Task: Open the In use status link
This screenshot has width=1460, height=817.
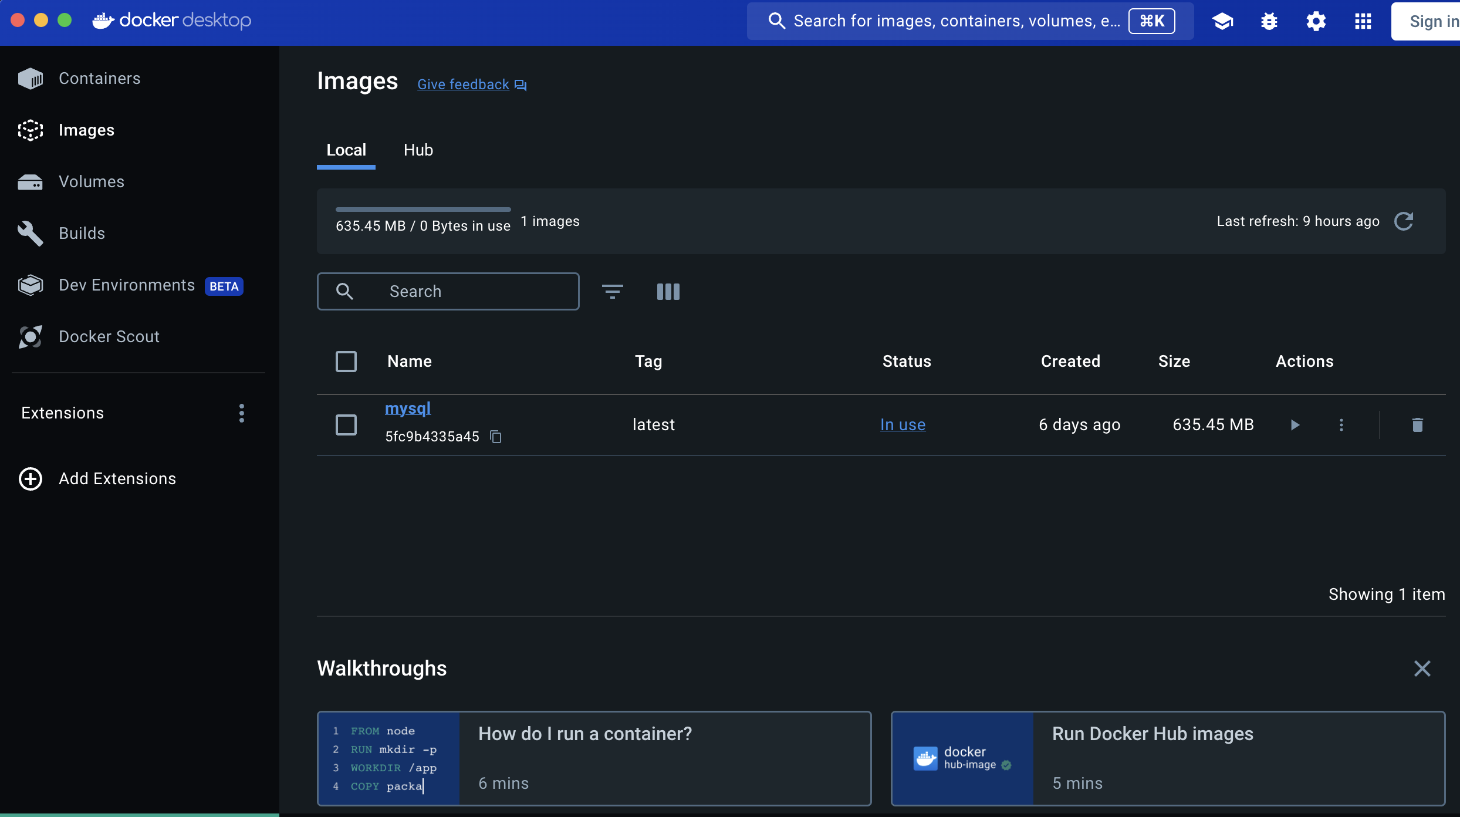Action: pyautogui.click(x=903, y=425)
